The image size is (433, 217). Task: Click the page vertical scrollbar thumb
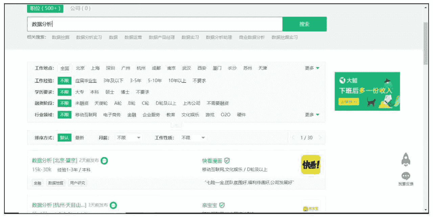pos(426,42)
